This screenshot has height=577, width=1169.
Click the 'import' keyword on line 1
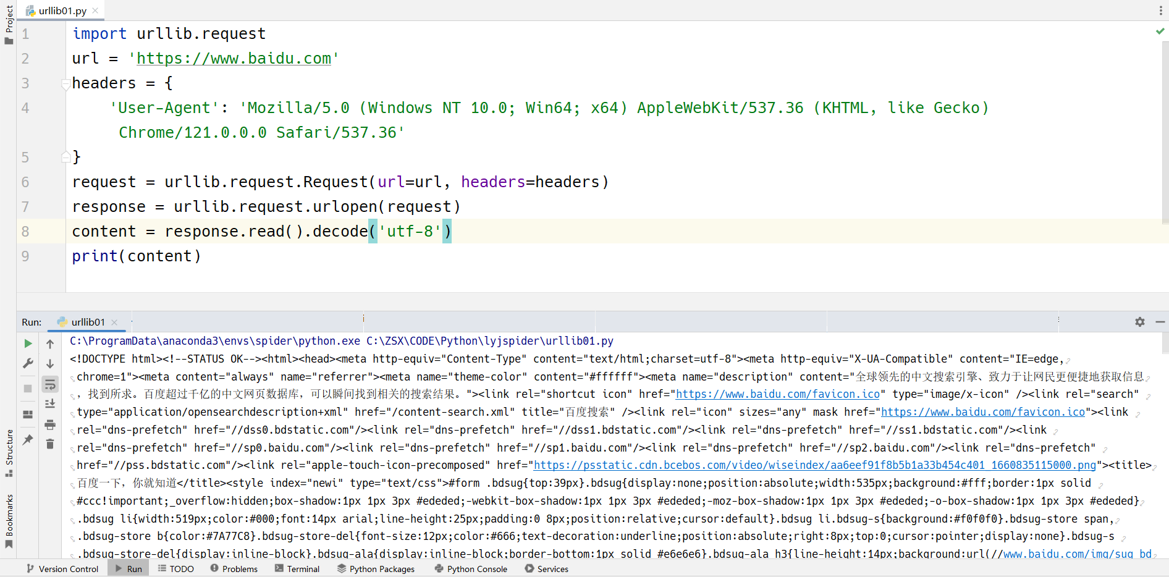click(99, 33)
